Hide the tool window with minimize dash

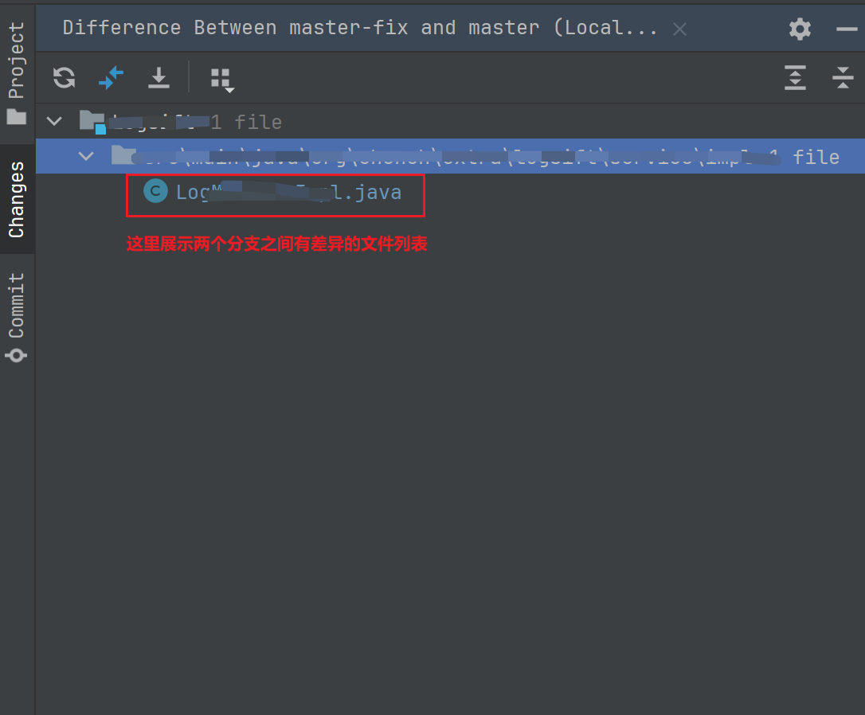coord(846,29)
